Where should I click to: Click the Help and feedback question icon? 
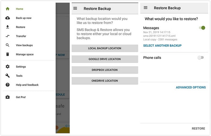(x=7, y=85)
